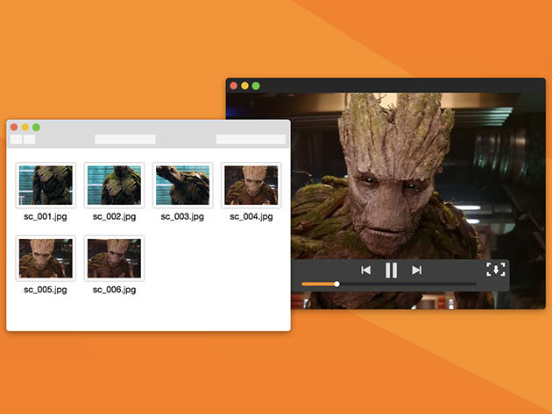Pause the video playback

coord(391,270)
